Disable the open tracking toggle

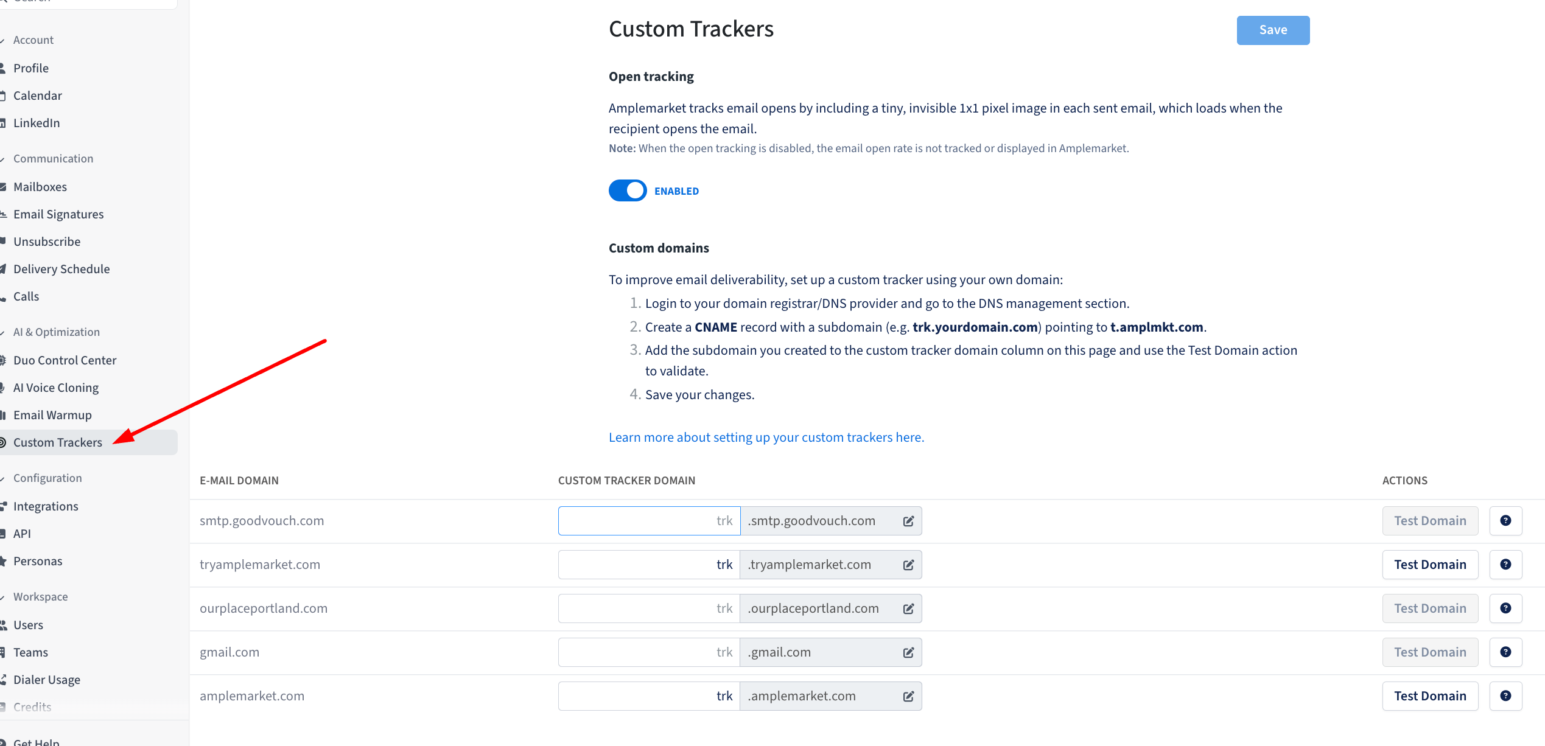pos(628,190)
